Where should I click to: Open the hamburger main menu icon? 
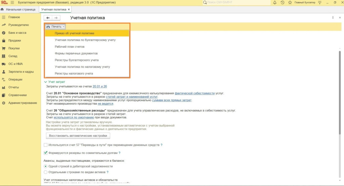12,2
